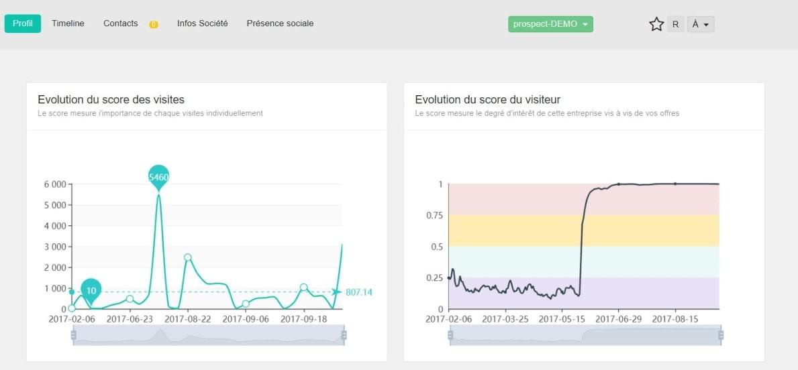
Task: Click the data point near 2 500 on visits chart
Action: pos(188,257)
